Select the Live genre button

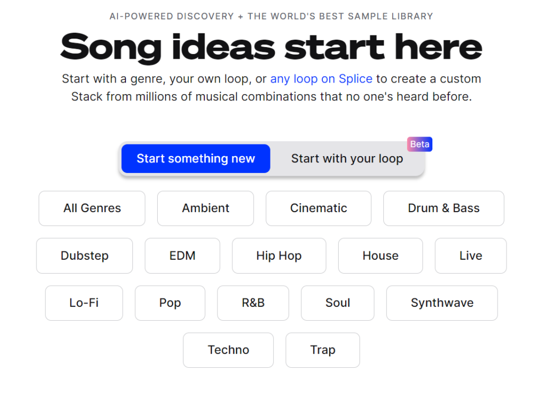471,256
